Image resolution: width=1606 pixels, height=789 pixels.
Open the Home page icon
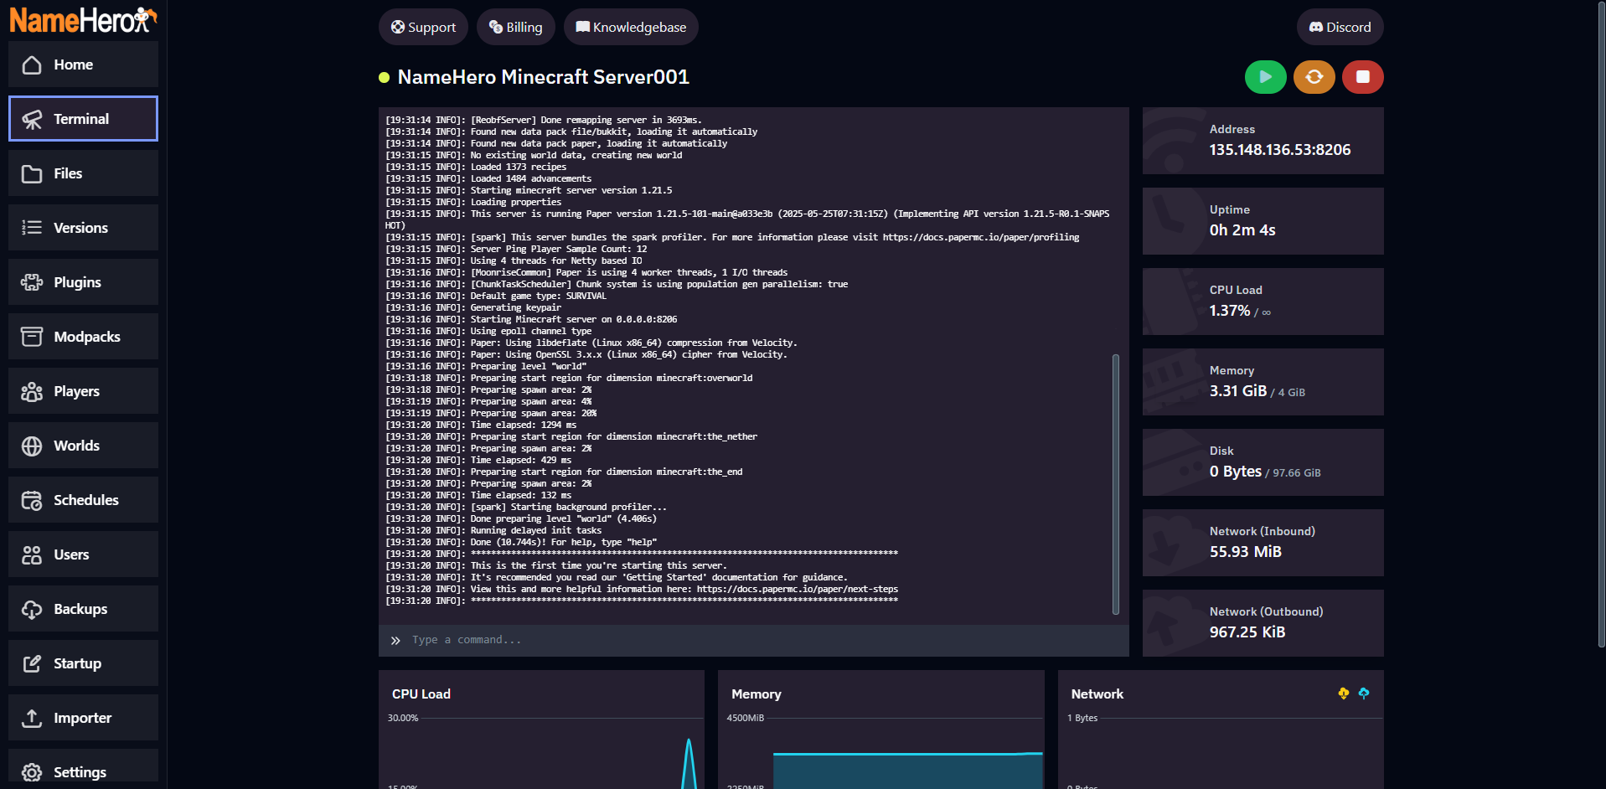[x=32, y=64]
